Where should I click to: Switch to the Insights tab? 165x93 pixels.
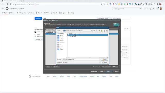pos(62,13)
